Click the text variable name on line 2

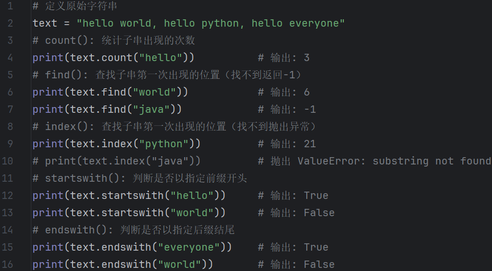45,23
